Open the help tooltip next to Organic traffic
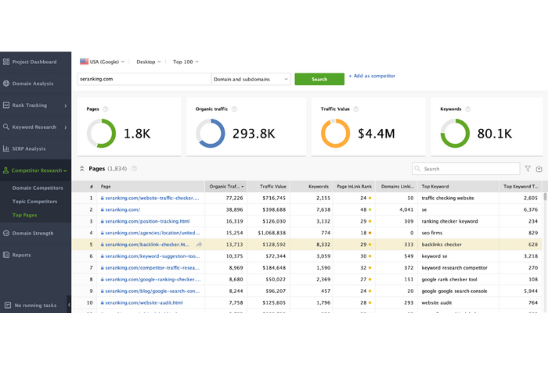Image resolution: width=548 pixels, height=365 pixels. coord(234,109)
